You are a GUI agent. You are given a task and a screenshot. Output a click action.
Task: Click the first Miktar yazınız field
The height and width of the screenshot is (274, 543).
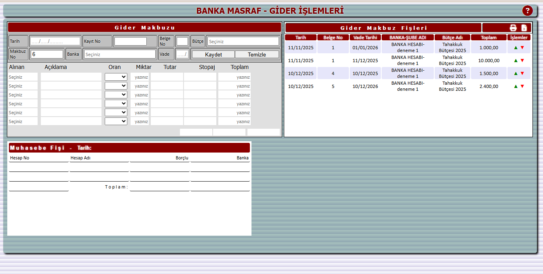140,76
